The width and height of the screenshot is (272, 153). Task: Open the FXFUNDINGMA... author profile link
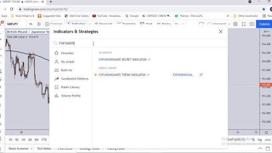183,75
